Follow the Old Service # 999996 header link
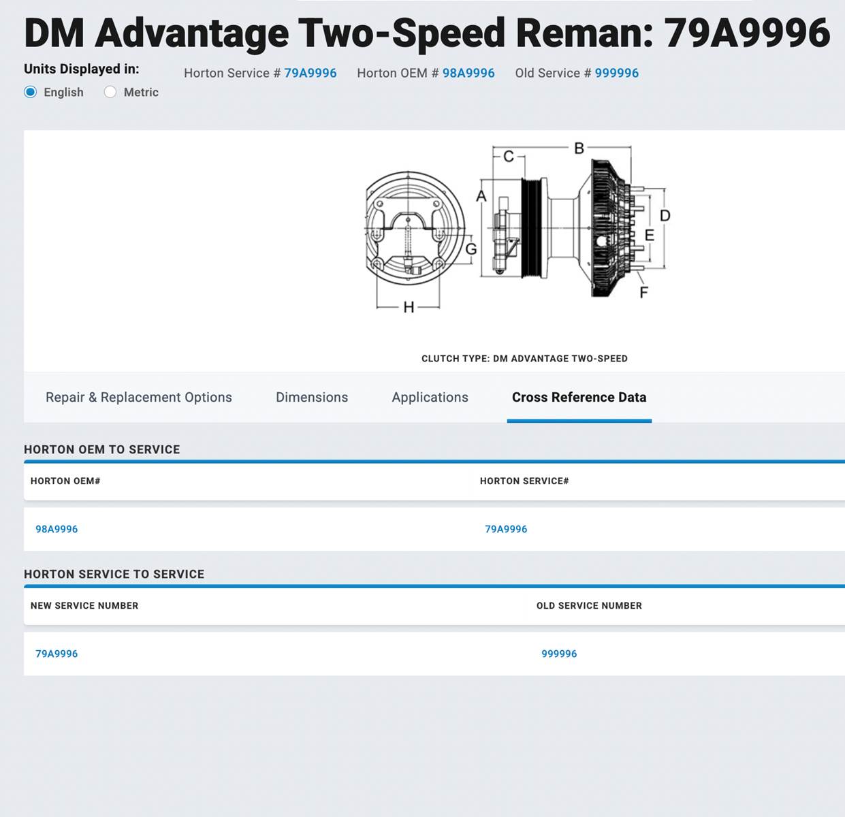 [616, 73]
